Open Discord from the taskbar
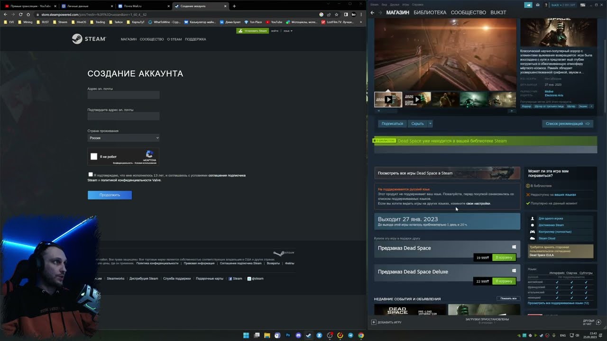The image size is (607, 341). [x=298, y=335]
